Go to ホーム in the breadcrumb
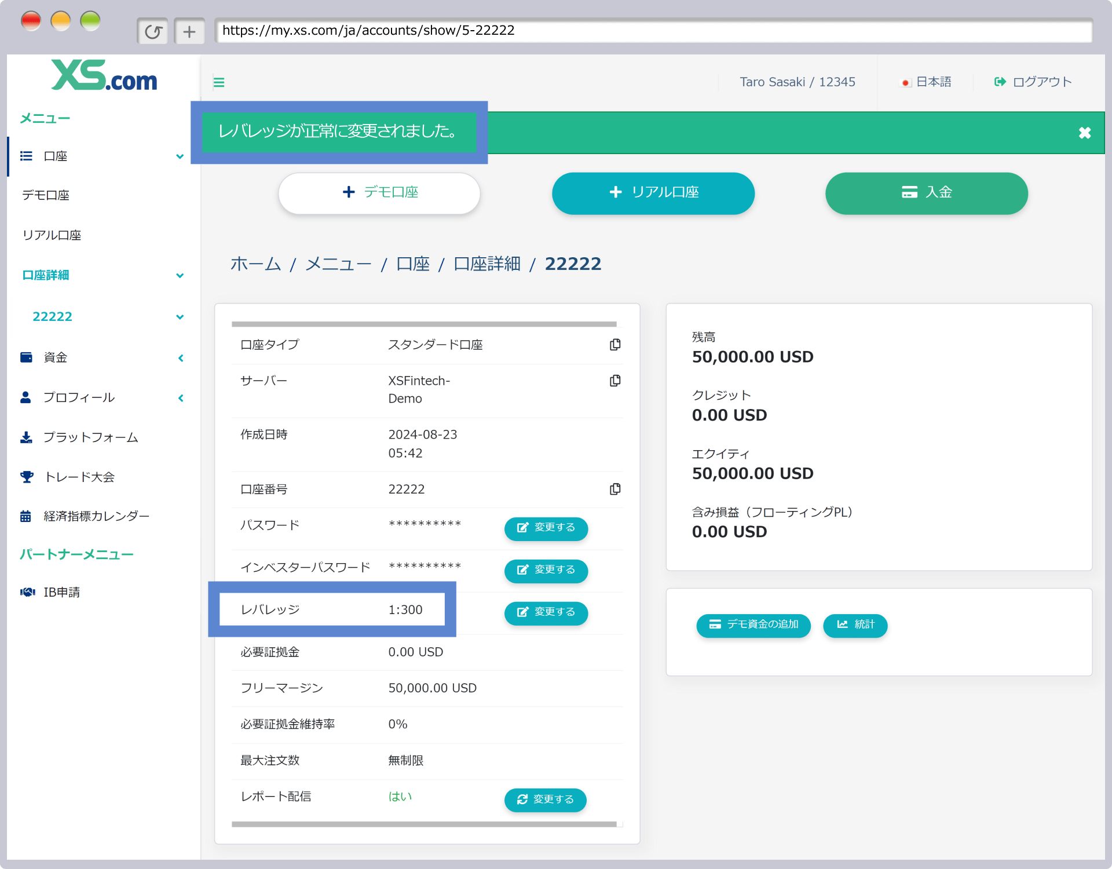 [255, 264]
